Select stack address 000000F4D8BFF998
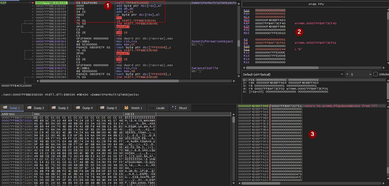 tap(253, 106)
